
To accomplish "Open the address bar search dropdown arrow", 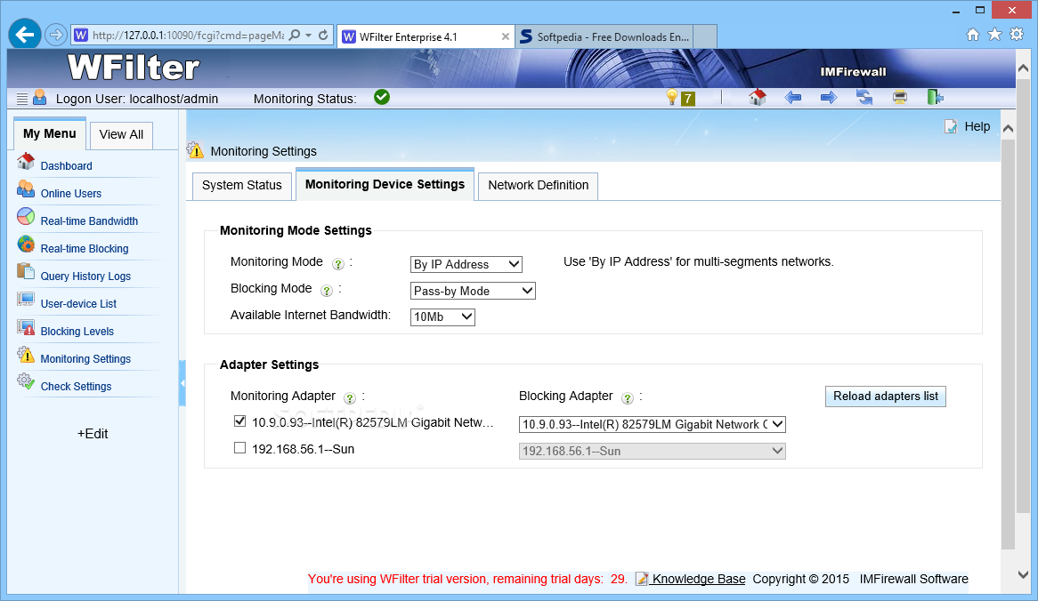I will pos(309,35).
